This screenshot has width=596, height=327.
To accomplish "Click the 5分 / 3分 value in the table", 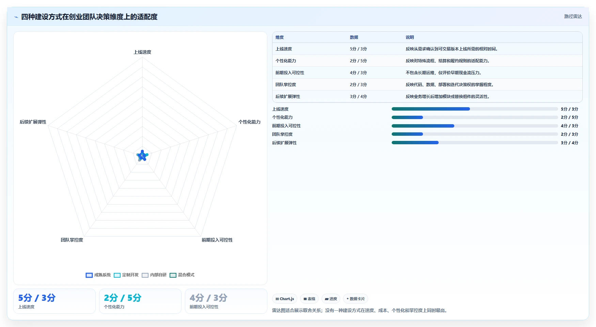I will [358, 49].
